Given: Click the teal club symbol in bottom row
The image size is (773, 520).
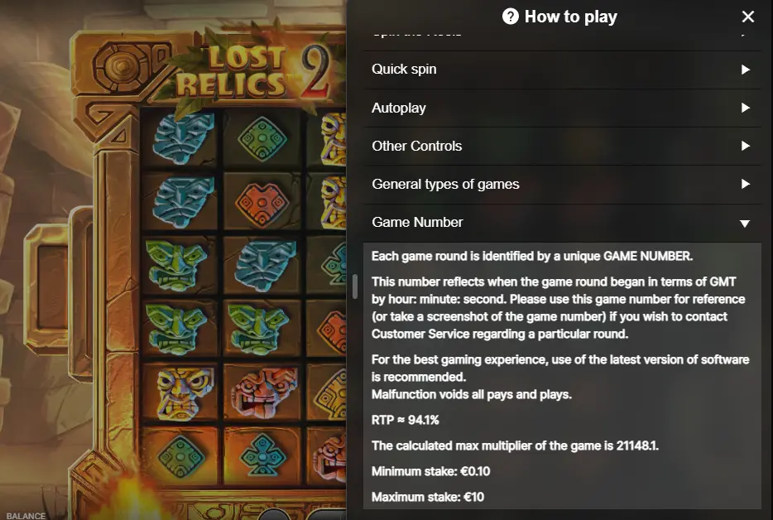Looking at the screenshot, I should pos(262,455).
